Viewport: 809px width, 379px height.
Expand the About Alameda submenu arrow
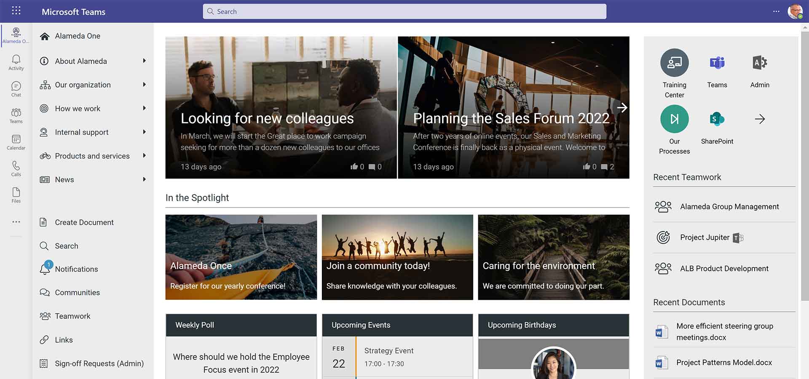(144, 61)
